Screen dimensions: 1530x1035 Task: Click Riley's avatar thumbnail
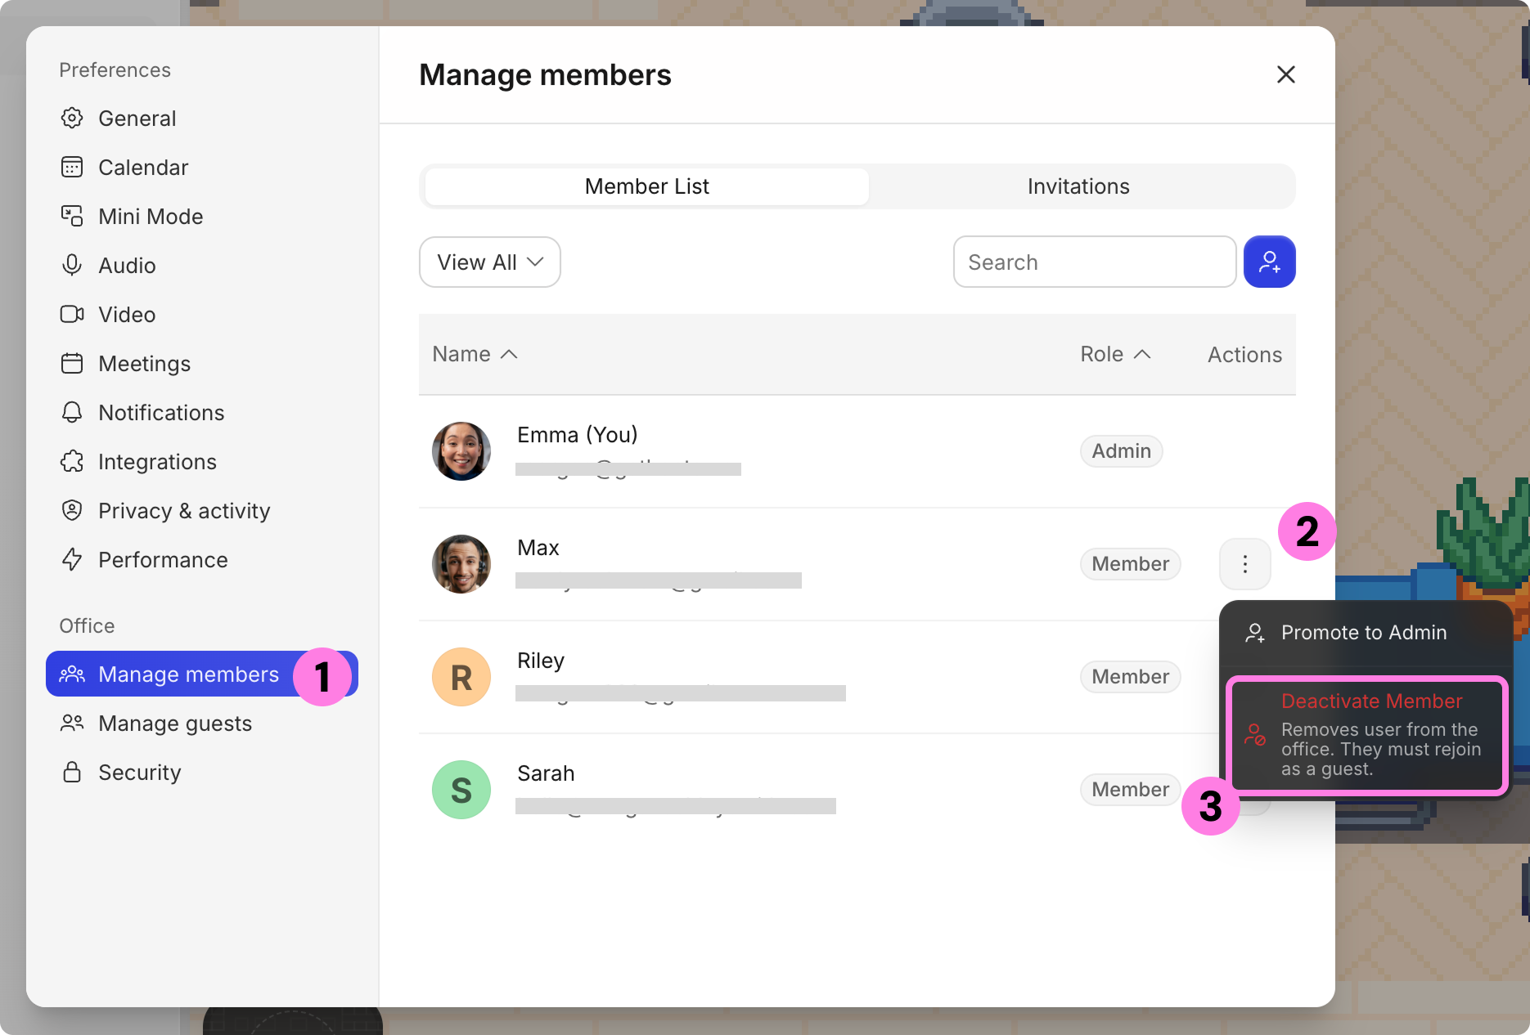461,677
